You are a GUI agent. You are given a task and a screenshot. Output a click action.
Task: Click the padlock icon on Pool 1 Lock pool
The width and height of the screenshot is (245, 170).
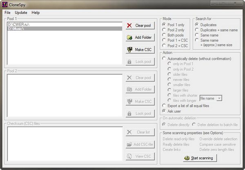(x=129, y=62)
